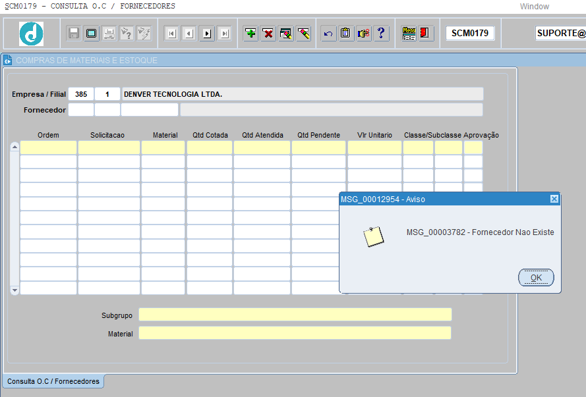The width and height of the screenshot is (586, 397).
Task: Click the 'Qtd Pendente' column header
Action: 319,135
